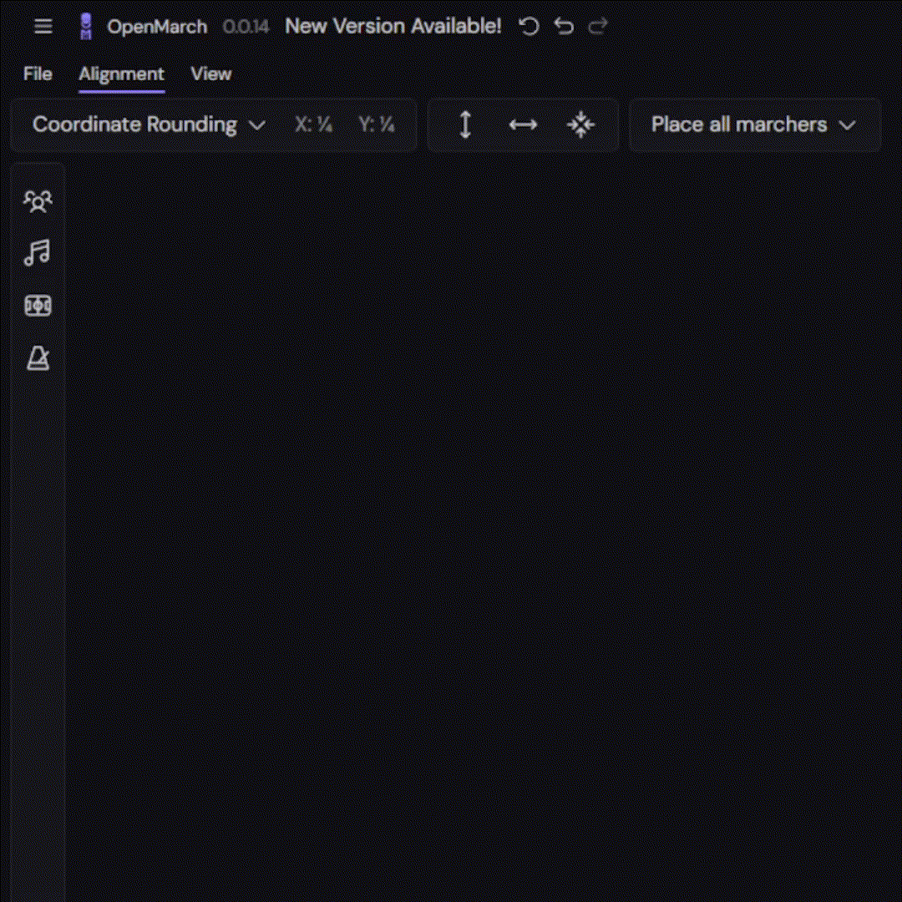Screen dimensions: 902x902
Task: Open the Field panel in the sidebar
Action: click(38, 306)
